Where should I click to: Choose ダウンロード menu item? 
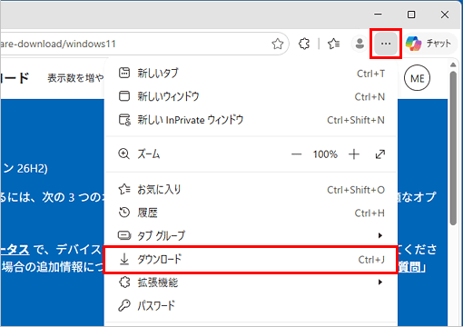click(x=251, y=260)
